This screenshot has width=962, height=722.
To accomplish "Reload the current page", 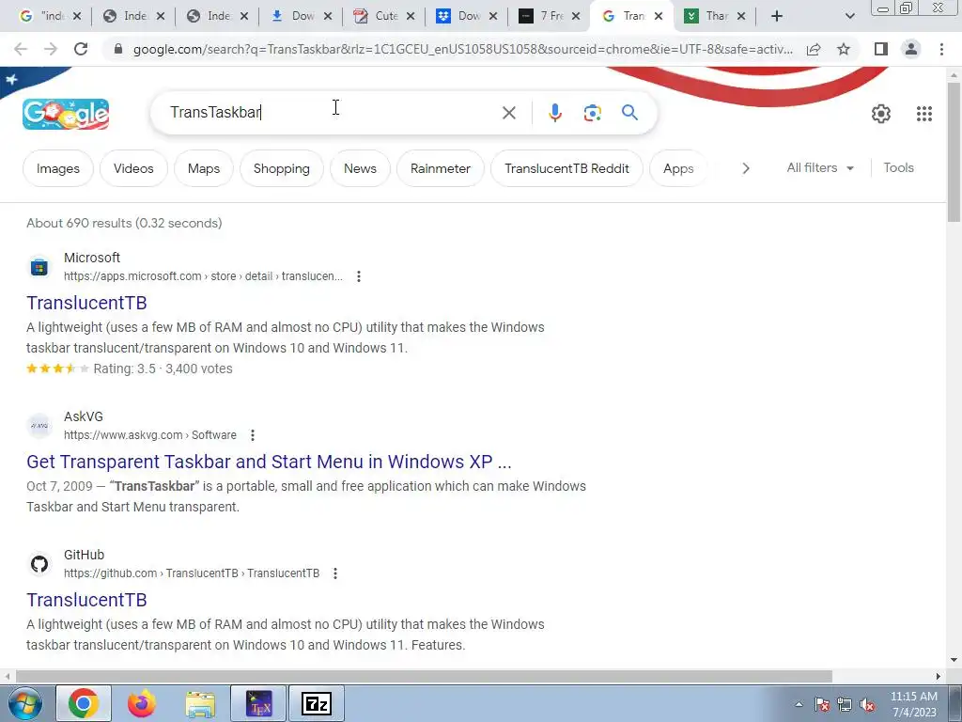I will tap(81, 49).
